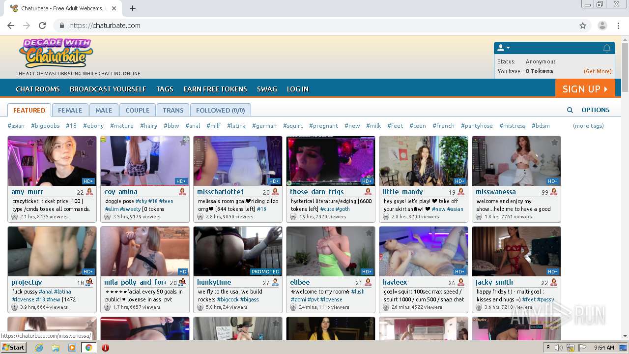The image size is (629, 354).
Task: Open CHAT ROOMS in the navigation bar
Action: point(38,89)
